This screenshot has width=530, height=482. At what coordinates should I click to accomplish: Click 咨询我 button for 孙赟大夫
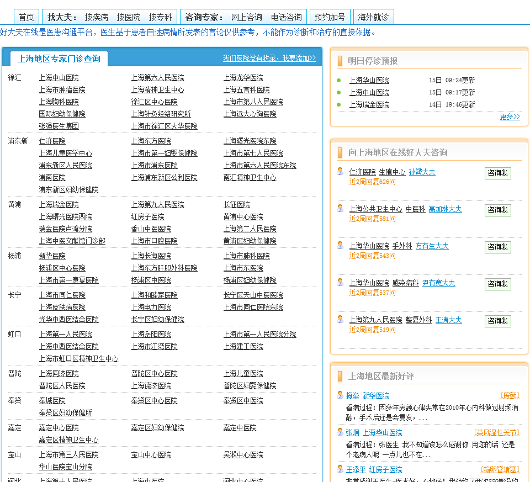(x=497, y=173)
